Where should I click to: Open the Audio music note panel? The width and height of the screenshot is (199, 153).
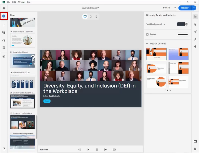click(195, 39)
